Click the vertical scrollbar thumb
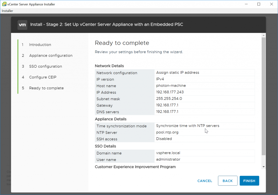Image resolution: width=278 pixels, height=195 pixels. 264,96
